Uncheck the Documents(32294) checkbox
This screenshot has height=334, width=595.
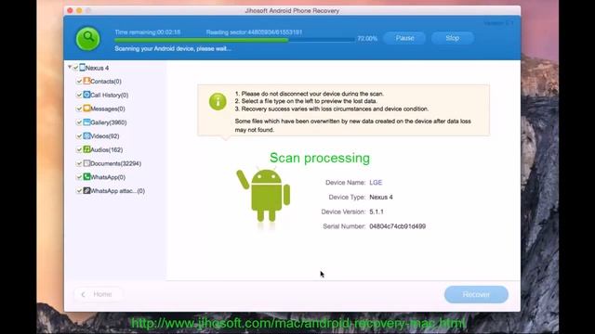pyautogui.click(x=79, y=163)
